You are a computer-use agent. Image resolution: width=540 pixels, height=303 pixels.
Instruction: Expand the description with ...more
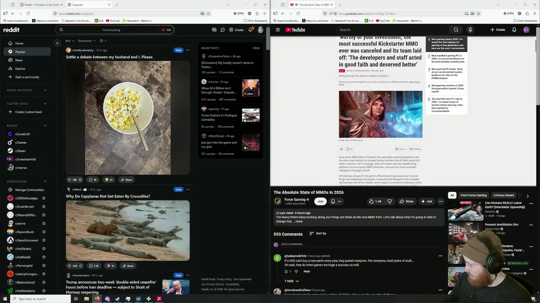click(x=298, y=221)
